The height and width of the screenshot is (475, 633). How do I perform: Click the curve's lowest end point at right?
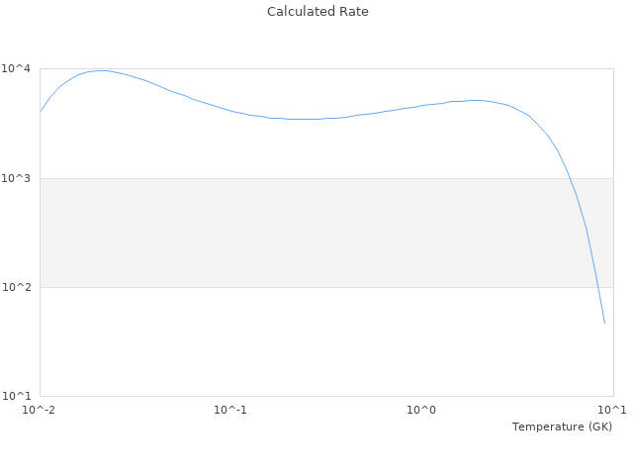click(x=604, y=323)
